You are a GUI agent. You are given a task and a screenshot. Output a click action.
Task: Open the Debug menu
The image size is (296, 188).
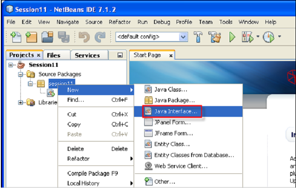(x=162, y=22)
